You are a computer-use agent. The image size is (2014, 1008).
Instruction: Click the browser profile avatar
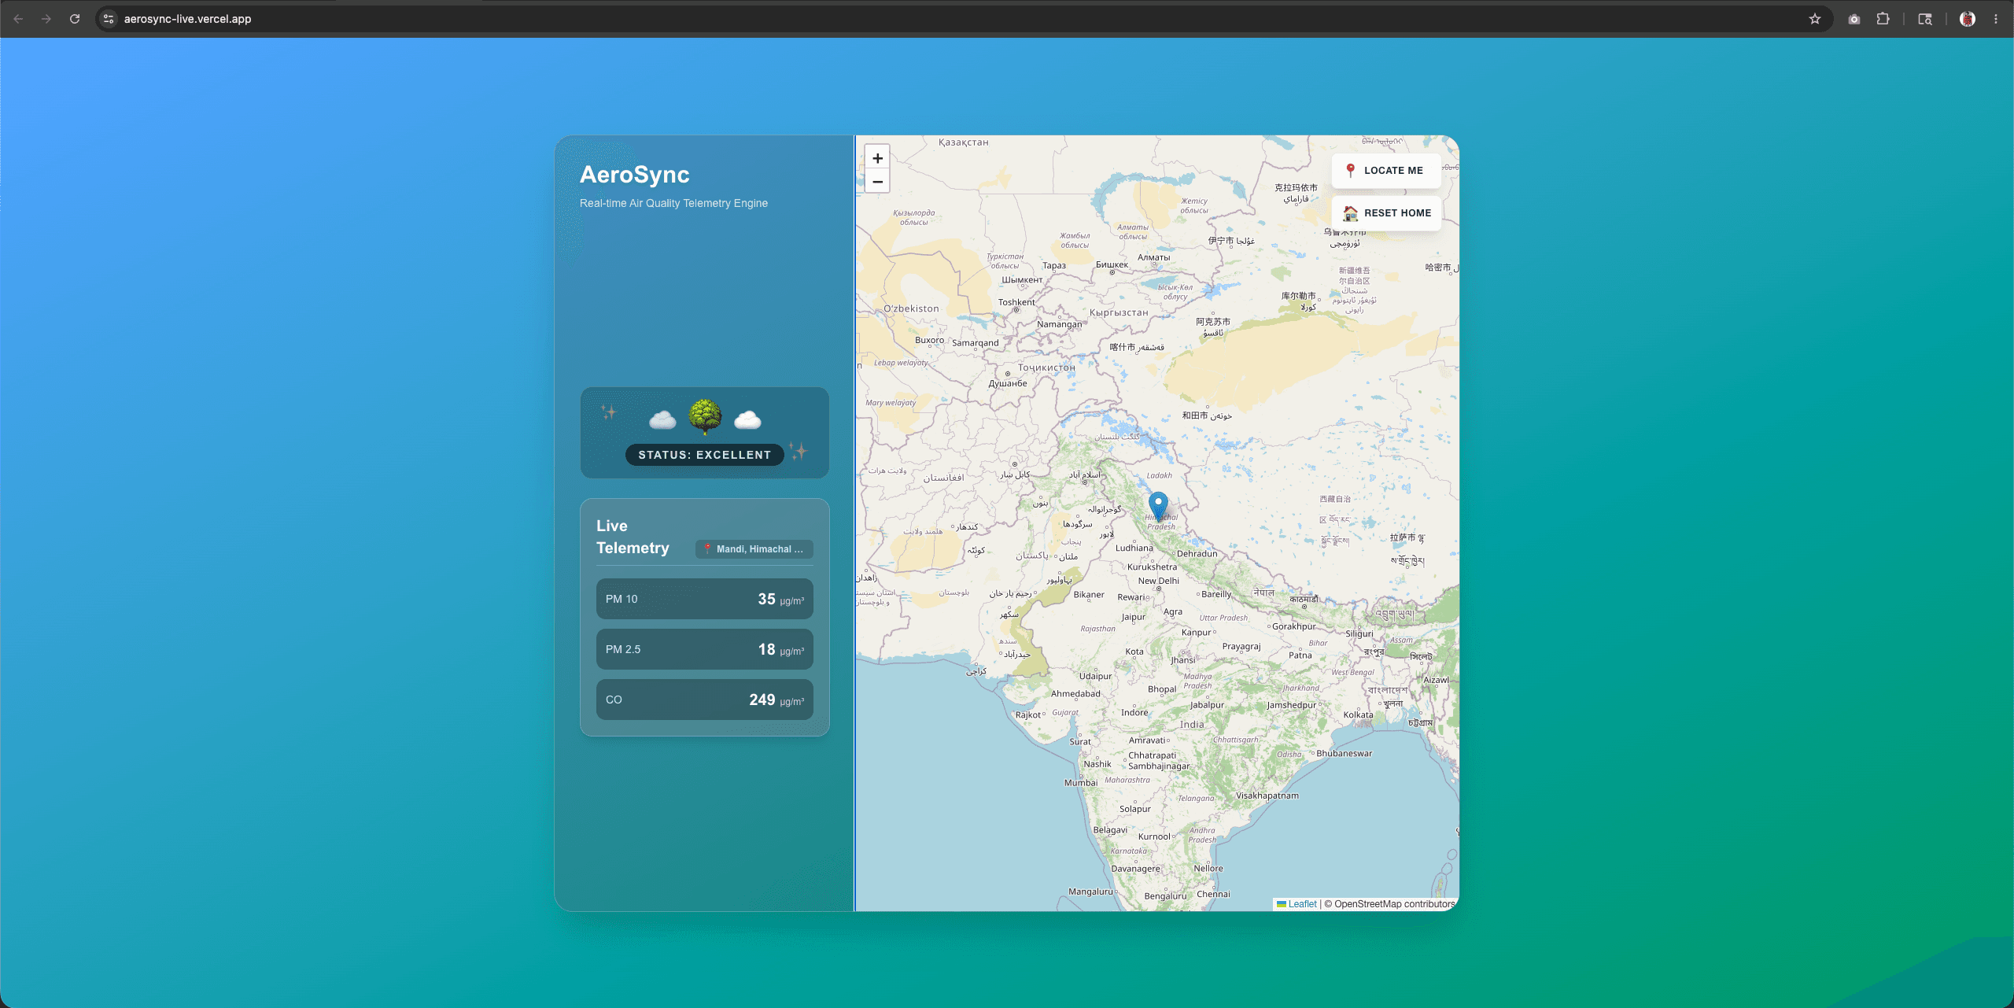1968,19
